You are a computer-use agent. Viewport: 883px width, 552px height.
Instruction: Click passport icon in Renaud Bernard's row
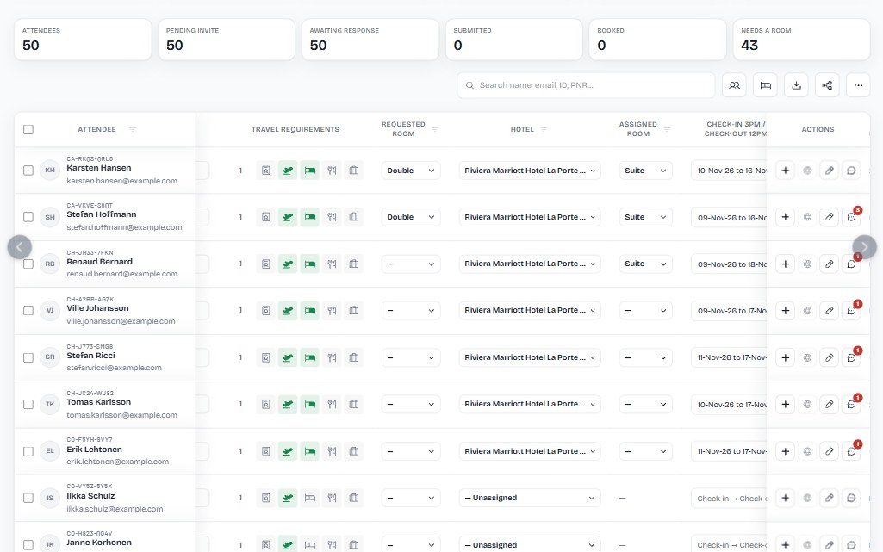tap(266, 264)
